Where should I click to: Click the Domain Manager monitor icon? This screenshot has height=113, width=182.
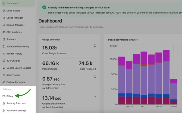click(x=4, y=25)
